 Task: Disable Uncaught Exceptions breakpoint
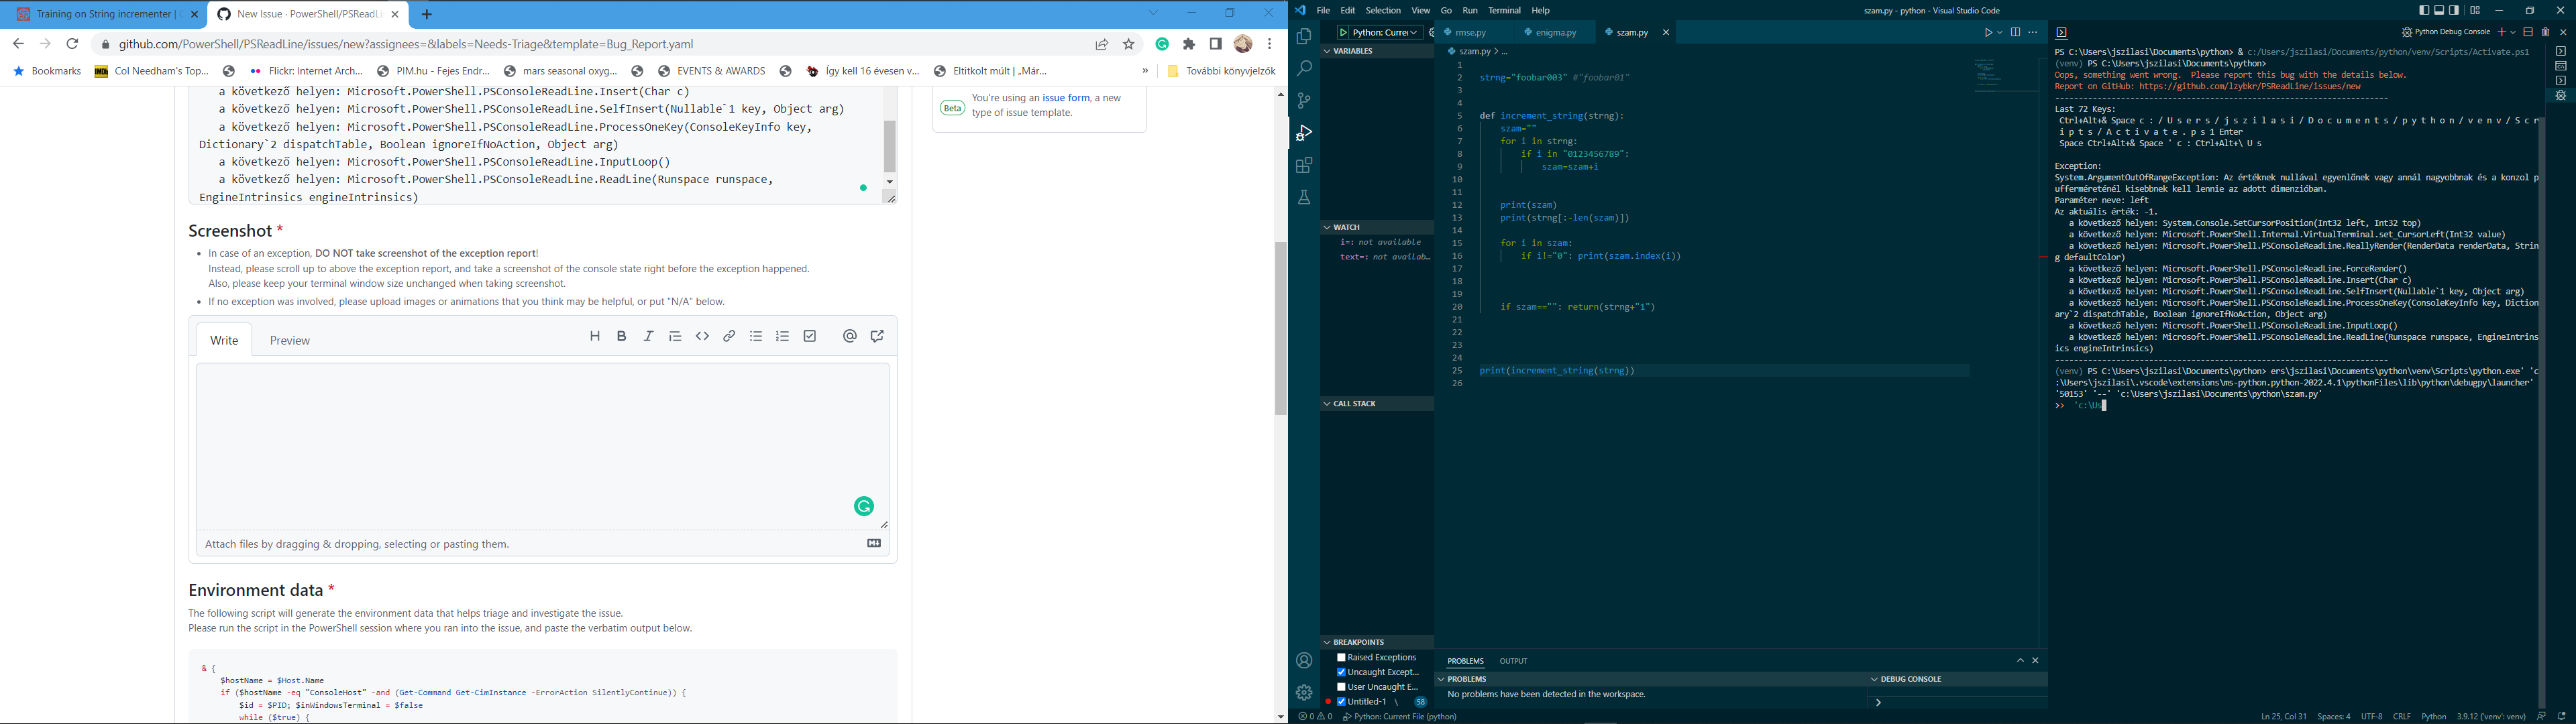point(1342,672)
